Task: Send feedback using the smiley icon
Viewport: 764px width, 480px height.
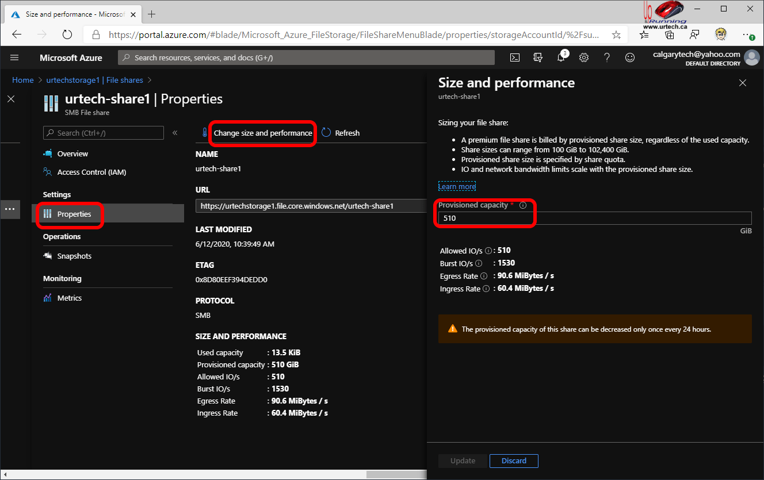Action: point(630,57)
